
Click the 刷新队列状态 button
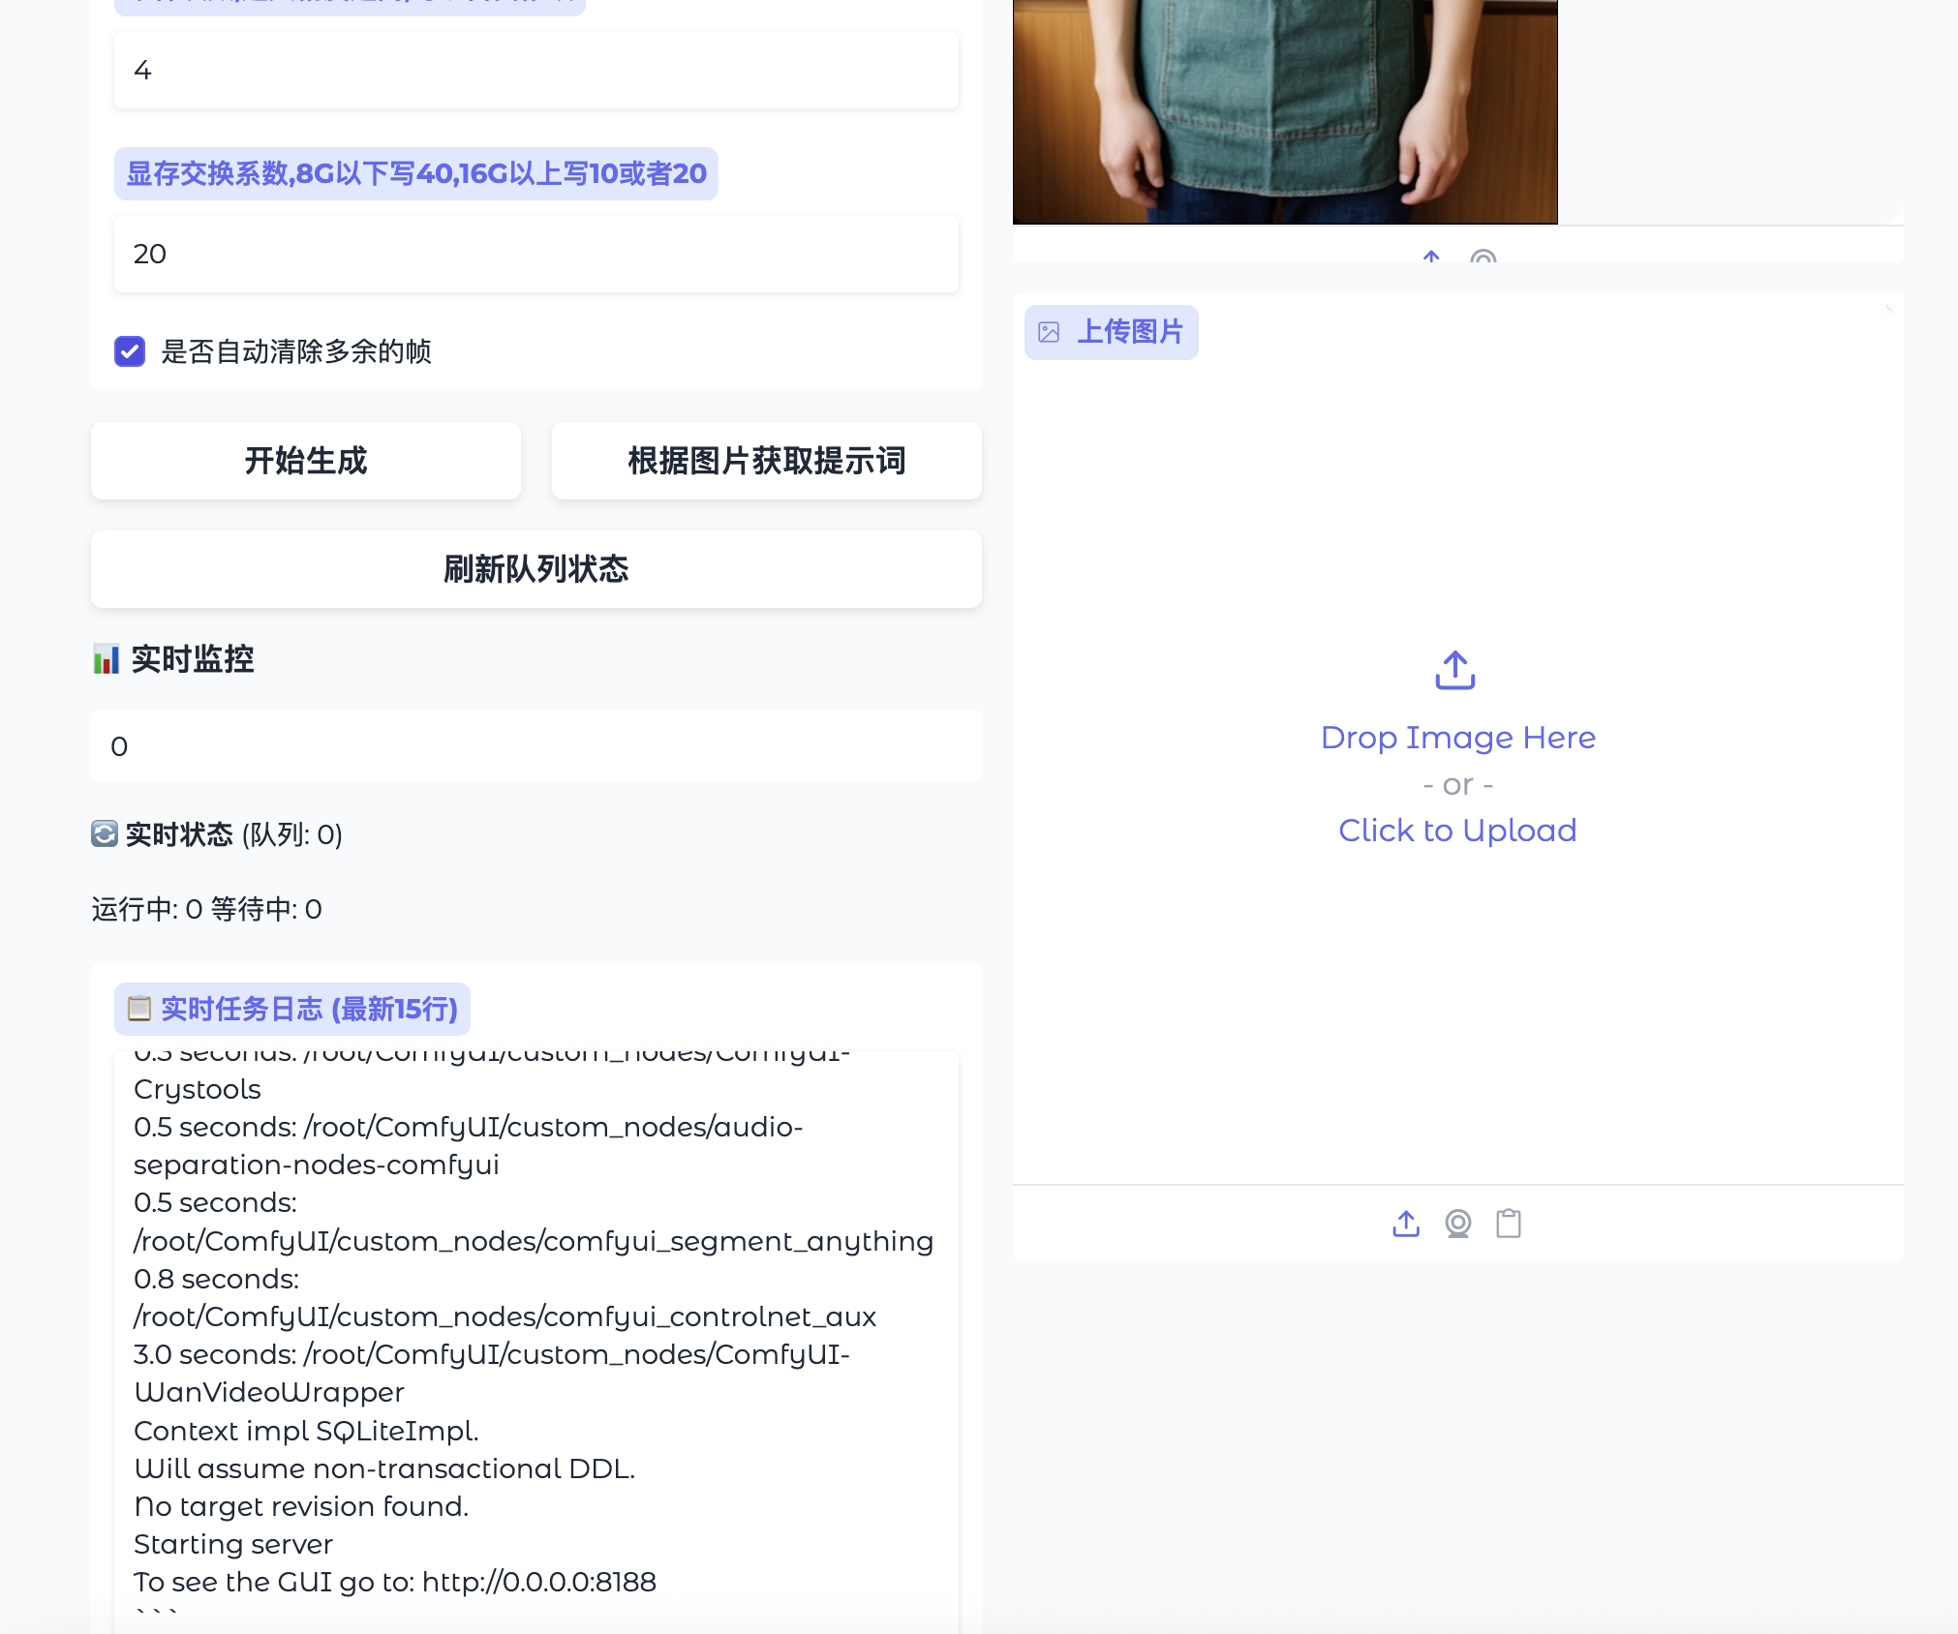coord(536,569)
